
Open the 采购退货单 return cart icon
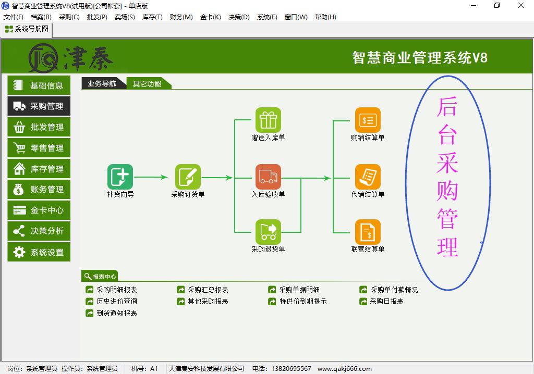coord(268,232)
